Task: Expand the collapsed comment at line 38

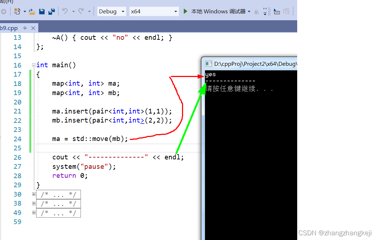Action: click(x=34, y=203)
